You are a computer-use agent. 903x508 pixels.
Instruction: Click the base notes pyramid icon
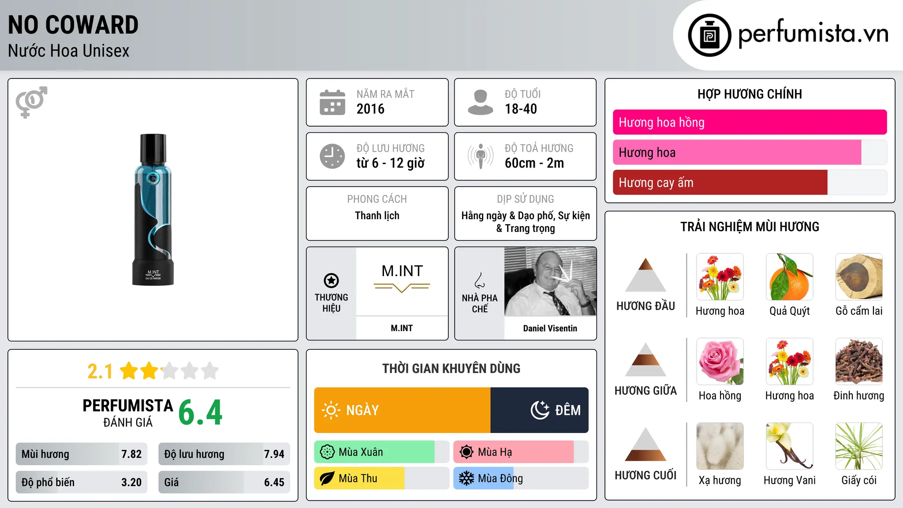[646, 444]
